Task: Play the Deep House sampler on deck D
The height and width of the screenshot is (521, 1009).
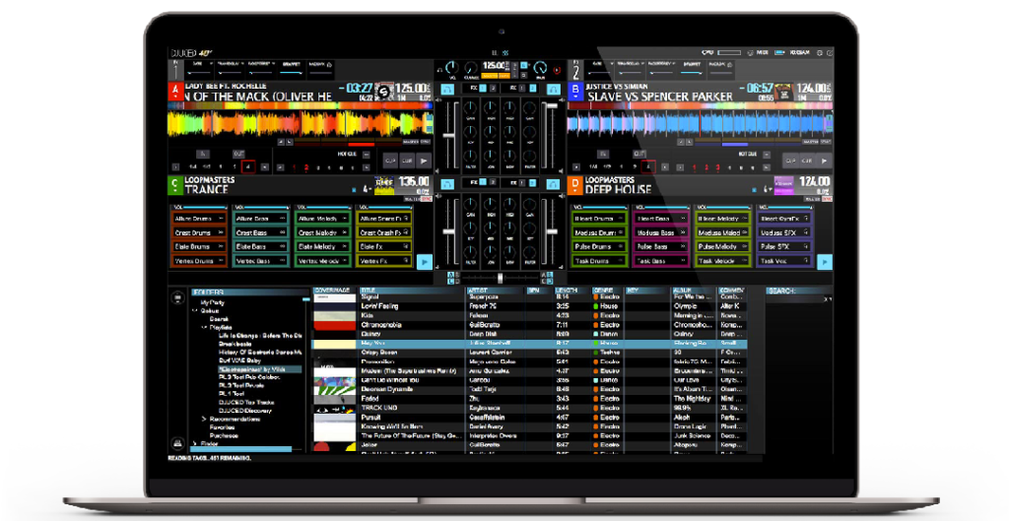Action: click(x=825, y=262)
